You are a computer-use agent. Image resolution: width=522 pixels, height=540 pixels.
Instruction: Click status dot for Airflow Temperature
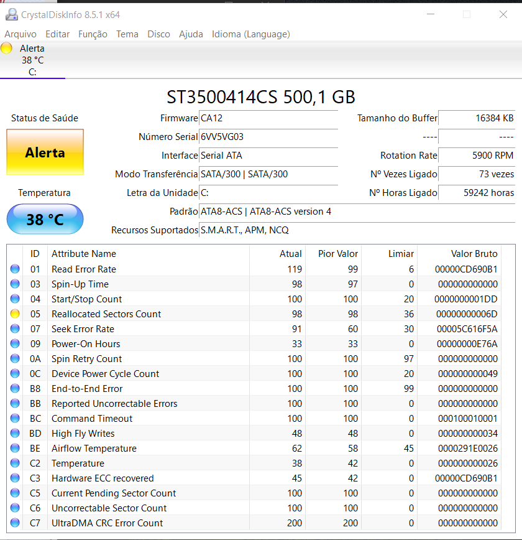tap(15, 448)
